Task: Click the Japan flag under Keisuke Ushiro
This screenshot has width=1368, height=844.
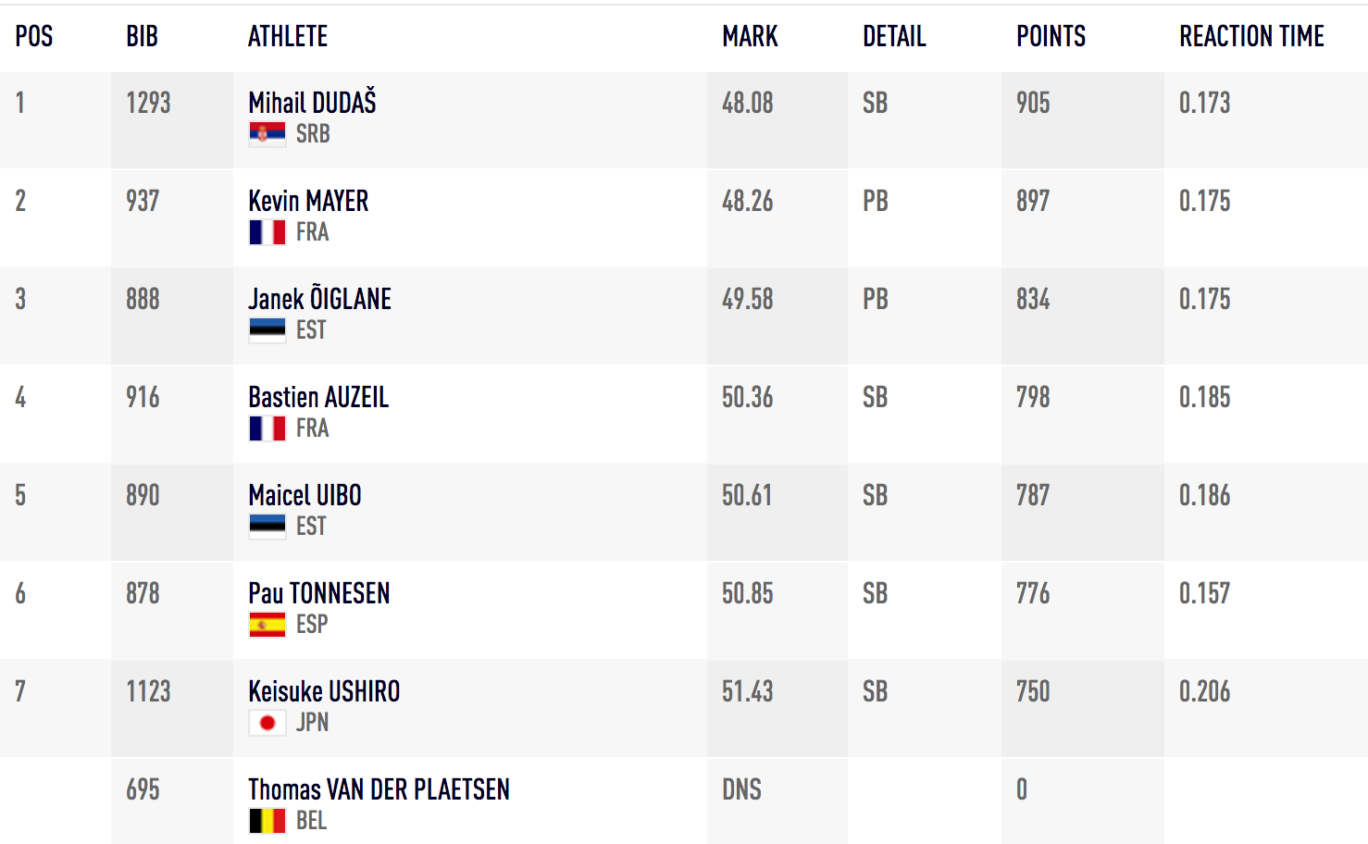Action: tap(267, 723)
